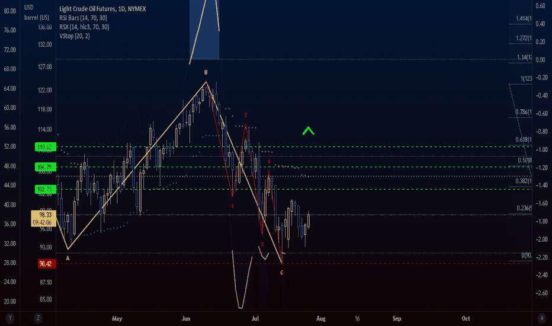Click the 114.00 price scale value

tap(44, 129)
